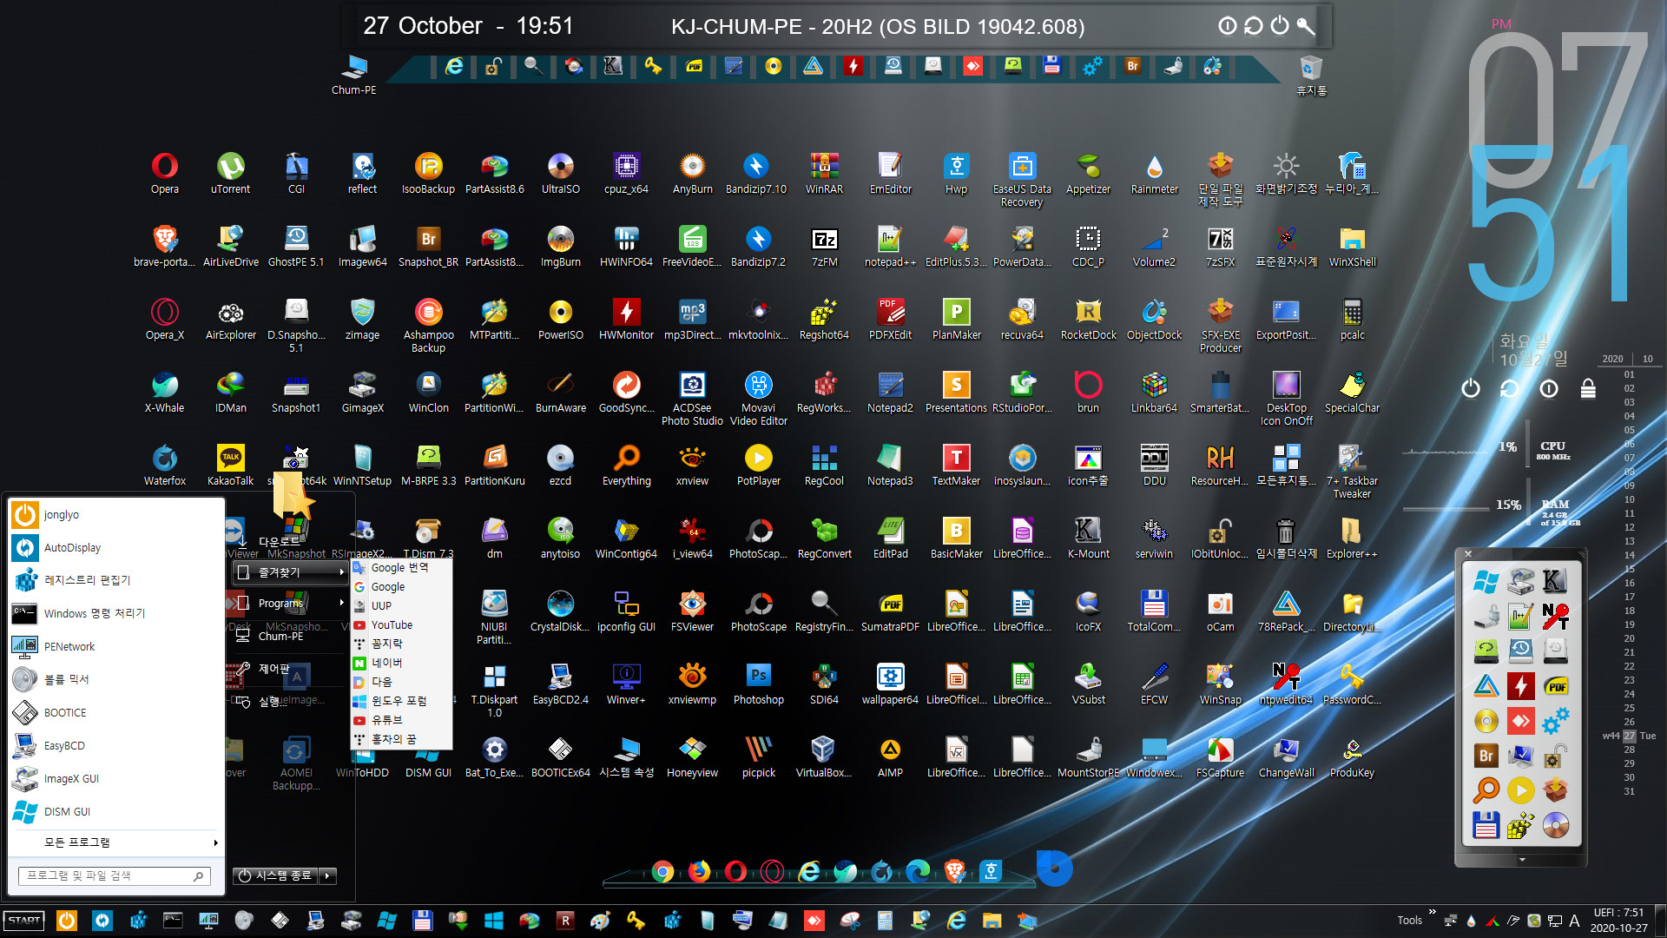Click Chrome icon in the bottom dock
Image resolution: width=1667 pixels, height=938 pixels.
click(x=662, y=871)
